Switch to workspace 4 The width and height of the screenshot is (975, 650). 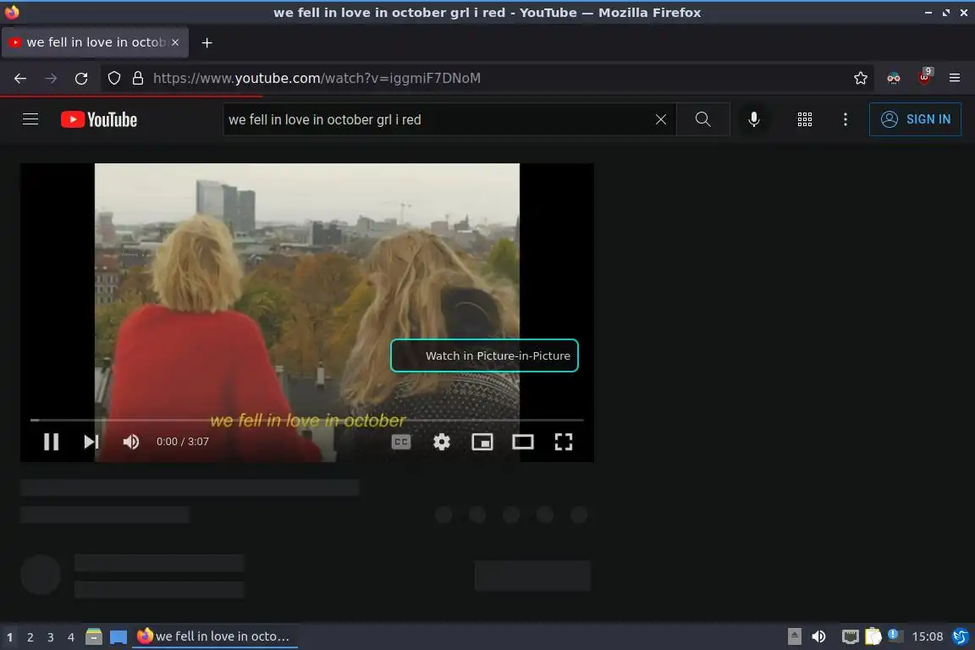[x=71, y=637]
